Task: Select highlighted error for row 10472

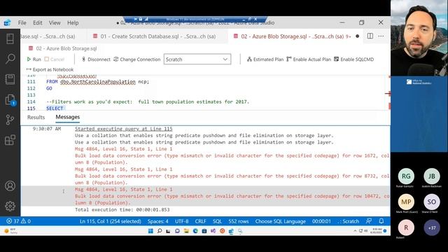Action: 206,196
